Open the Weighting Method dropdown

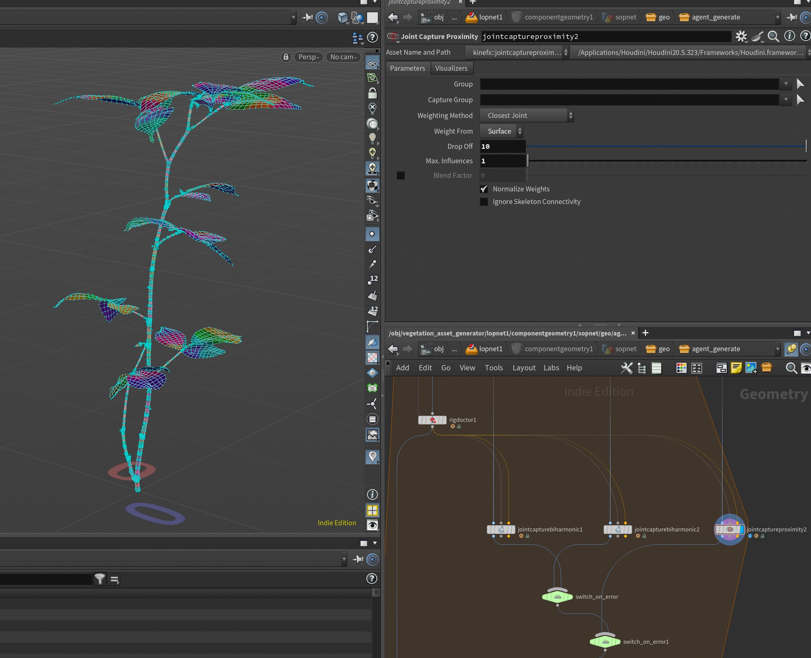[526, 115]
